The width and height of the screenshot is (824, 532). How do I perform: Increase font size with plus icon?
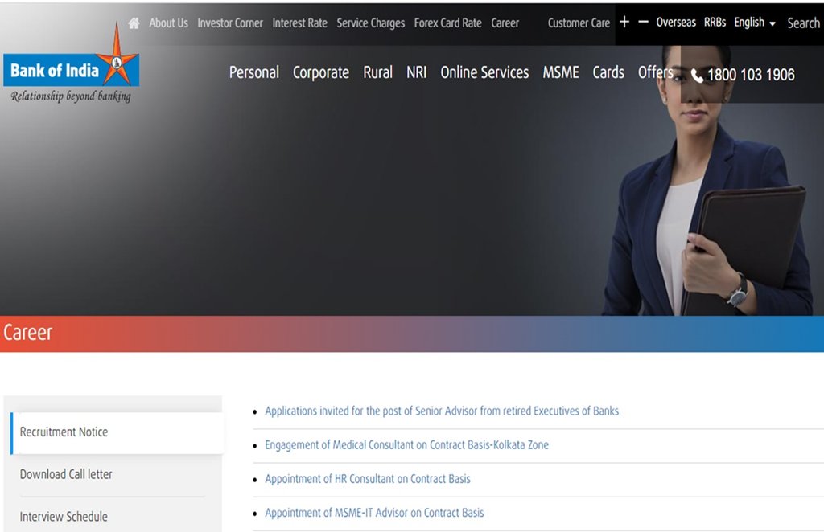pos(624,22)
